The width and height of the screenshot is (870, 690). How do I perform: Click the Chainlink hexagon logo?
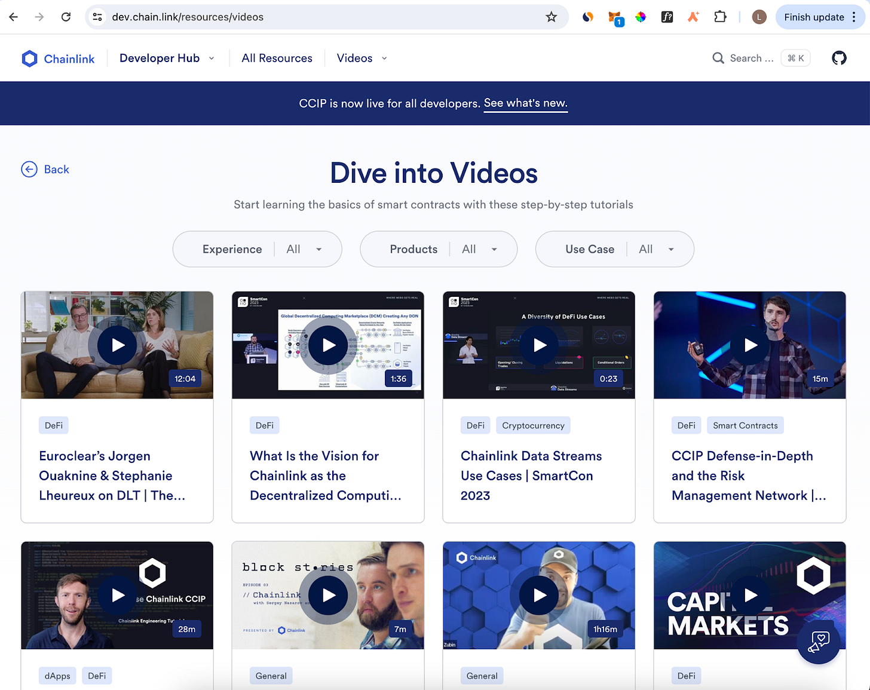29,59
